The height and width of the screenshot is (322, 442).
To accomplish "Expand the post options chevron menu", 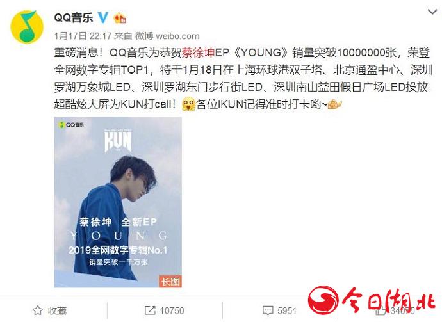I will tap(432, 12).
